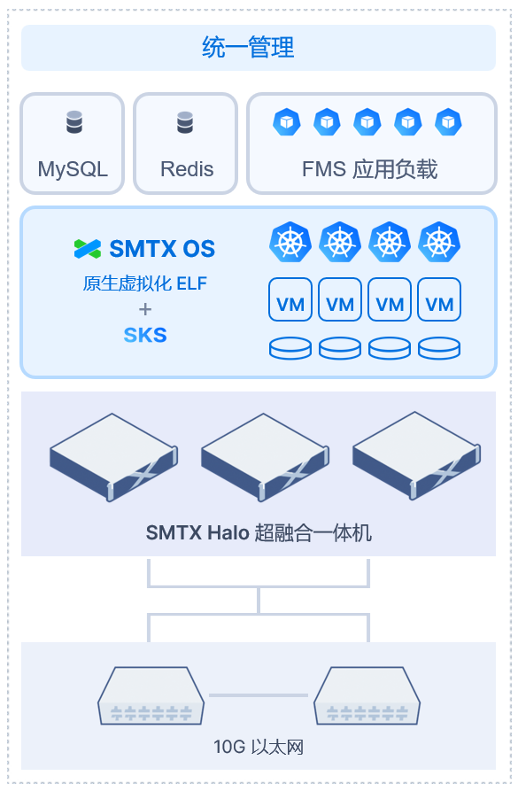Select the middle SMTX Halo server
The height and width of the screenshot is (791, 518).
pyautogui.click(x=266, y=457)
